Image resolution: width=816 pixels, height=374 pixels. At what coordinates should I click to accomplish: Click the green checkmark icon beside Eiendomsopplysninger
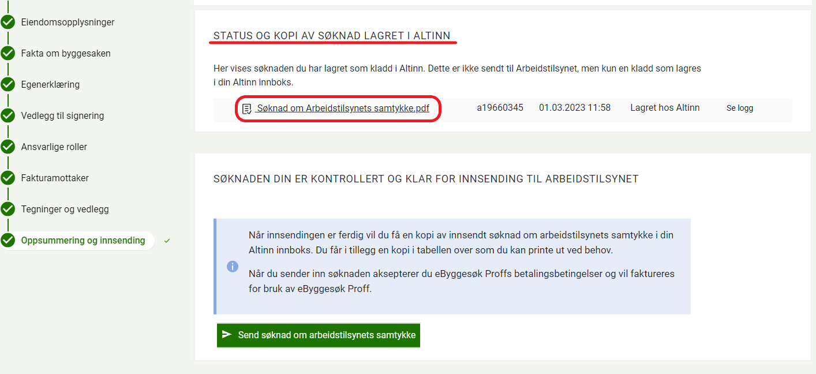point(8,23)
